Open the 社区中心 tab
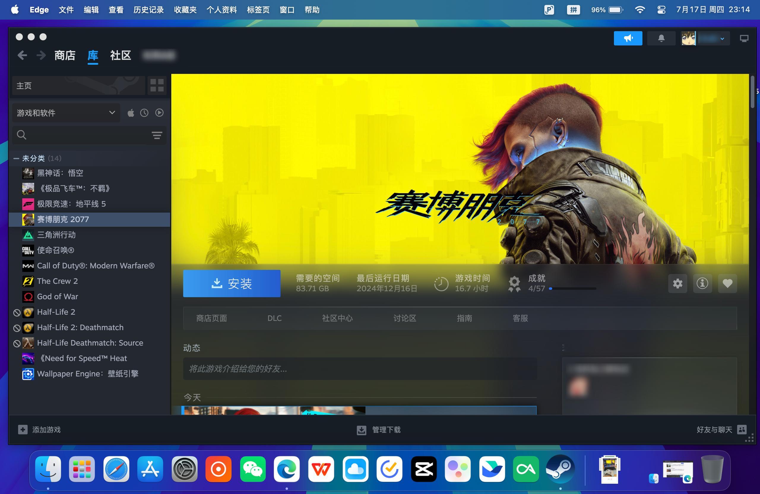This screenshot has height=494, width=760. pyautogui.click(x=337, y=318)
